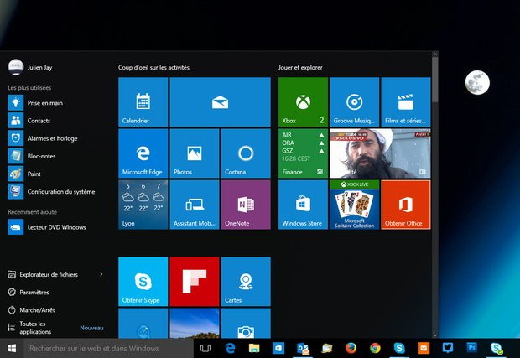Open the Lyon weather tile
The image size is (520, 358).
(x=143, y=205)
